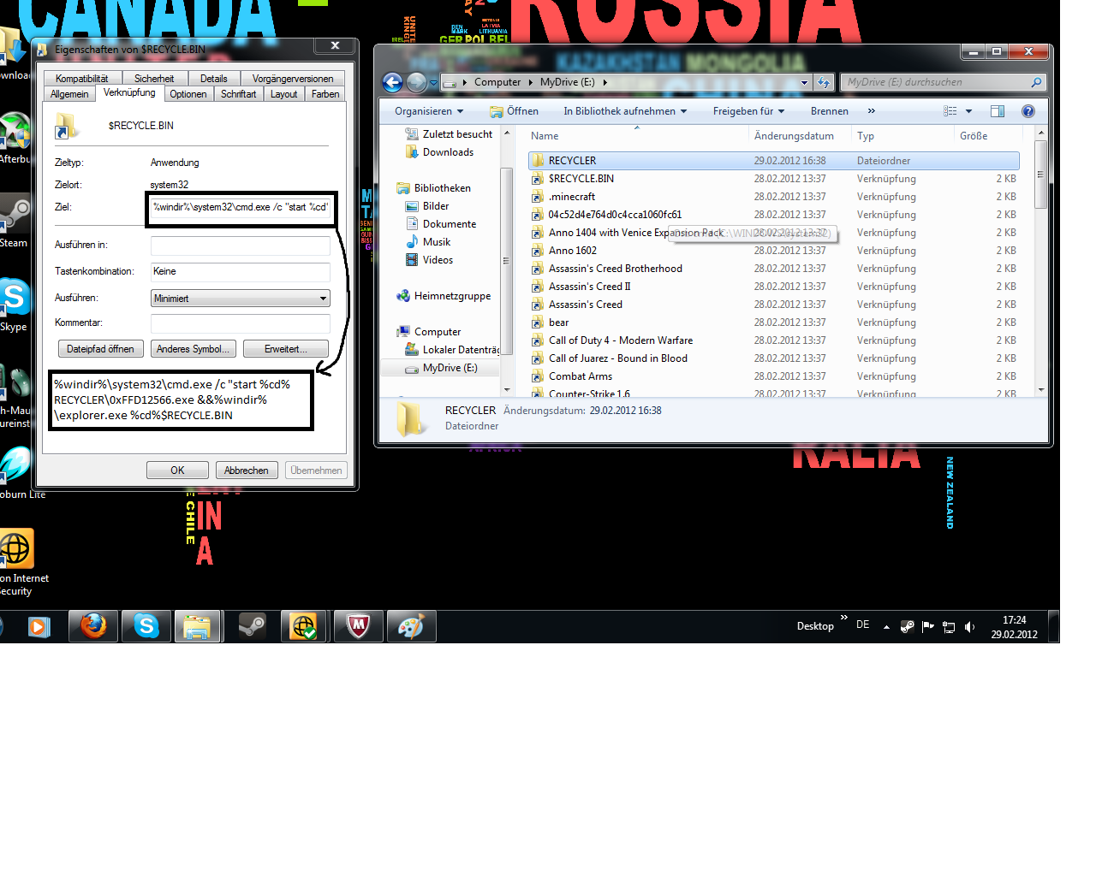Select MyDrive (E:) in navigation pane
Image resolution: width=1096 pixels, height=876 pixels.
coord(450,368)
